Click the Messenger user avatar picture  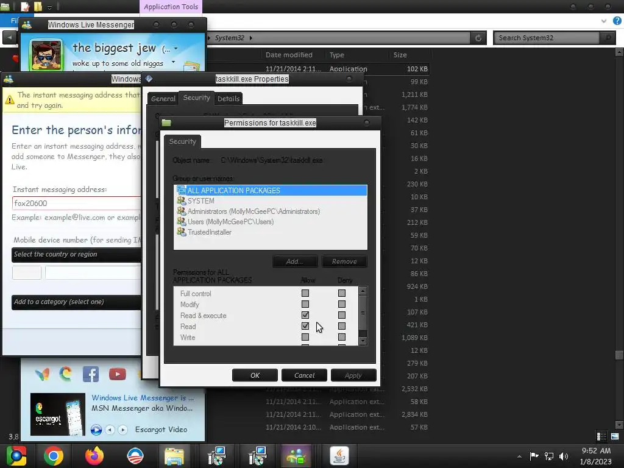pyautogui.click(x=46, y=55)
